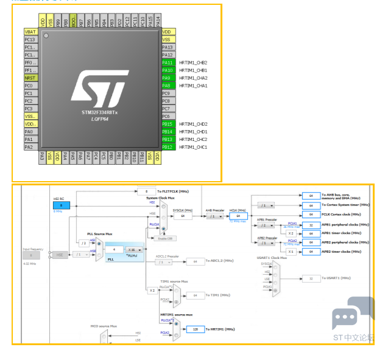Select the BOO.. pin on the top edge
The width and height of the screenshot is (380, 347).
pyautogui.click(x=73, y=21)
